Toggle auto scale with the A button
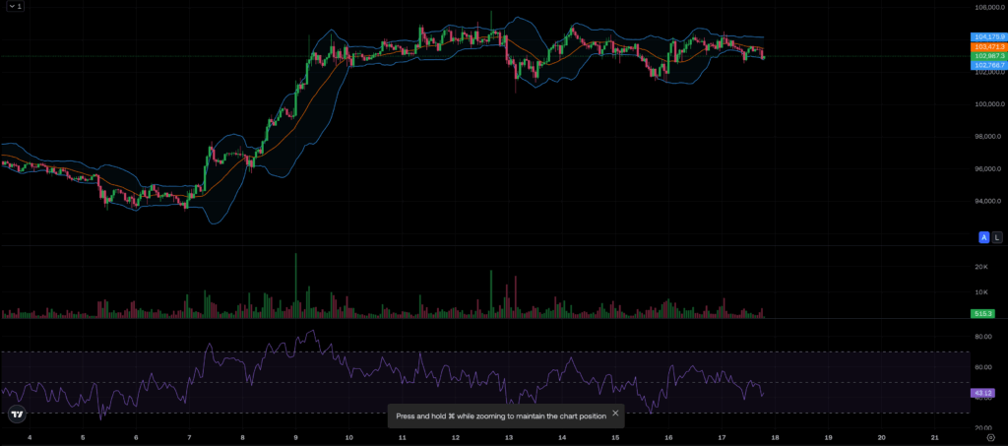This screenshot has width=1008, height=446. 983,237
